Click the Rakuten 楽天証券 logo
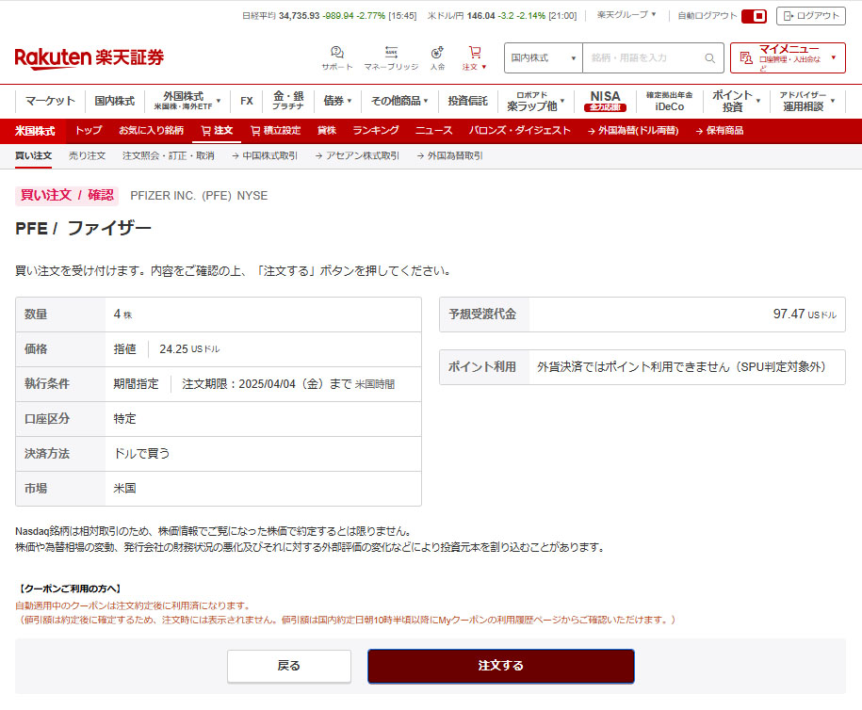 click(89, 57)
